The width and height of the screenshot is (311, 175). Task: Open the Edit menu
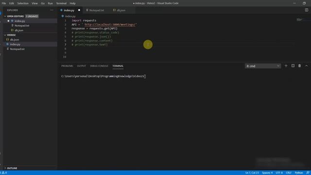(x=12, y=3)
